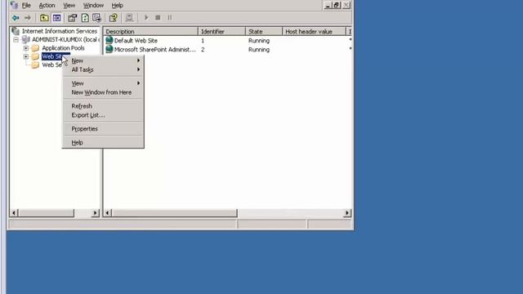The height and width of the screenshot is (294, 523).
Task: Choose Properties from the context menu
Action: coord(103,129)
